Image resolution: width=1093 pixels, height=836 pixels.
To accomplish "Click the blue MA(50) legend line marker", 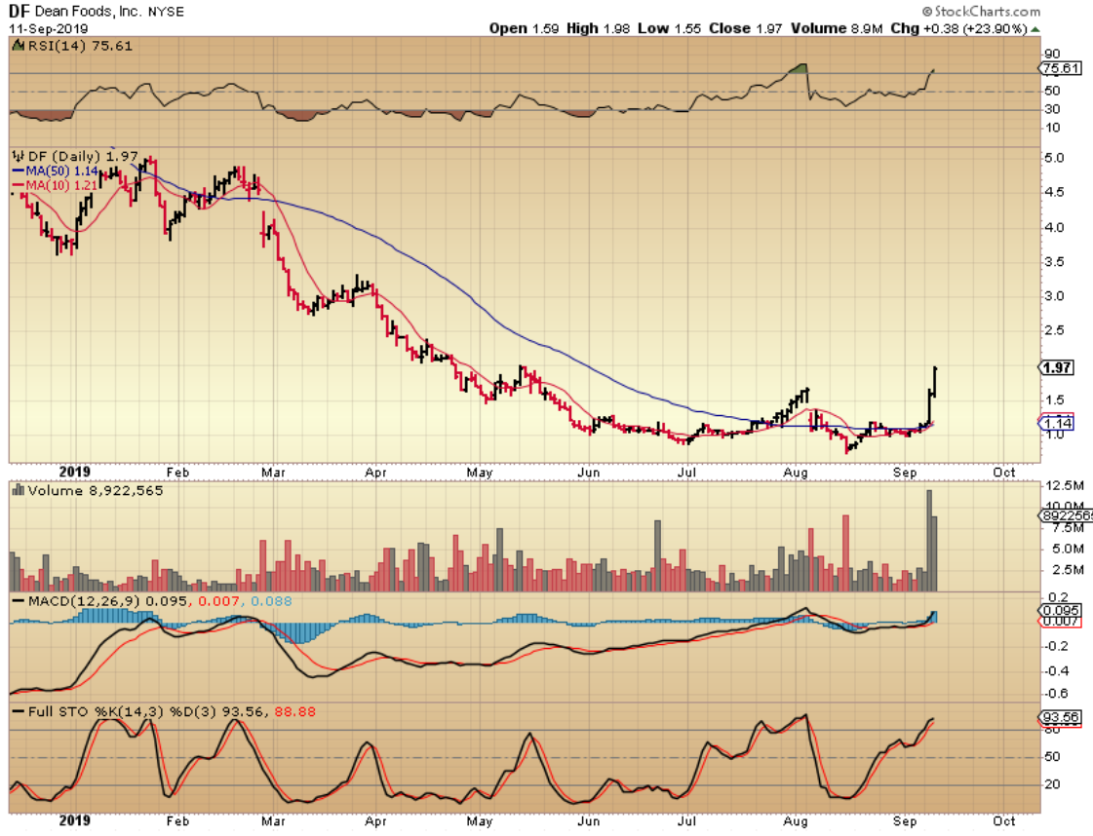I will click(19, 171).
